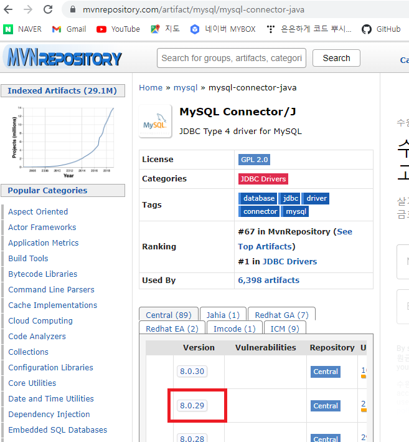The width and height of the screenshot is (409, 442).
Task: Click Central badge for version 8.0.29
Action: click(326, 406)
